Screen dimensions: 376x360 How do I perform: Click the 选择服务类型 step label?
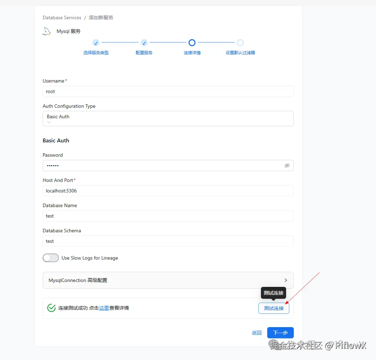[96, 53]
